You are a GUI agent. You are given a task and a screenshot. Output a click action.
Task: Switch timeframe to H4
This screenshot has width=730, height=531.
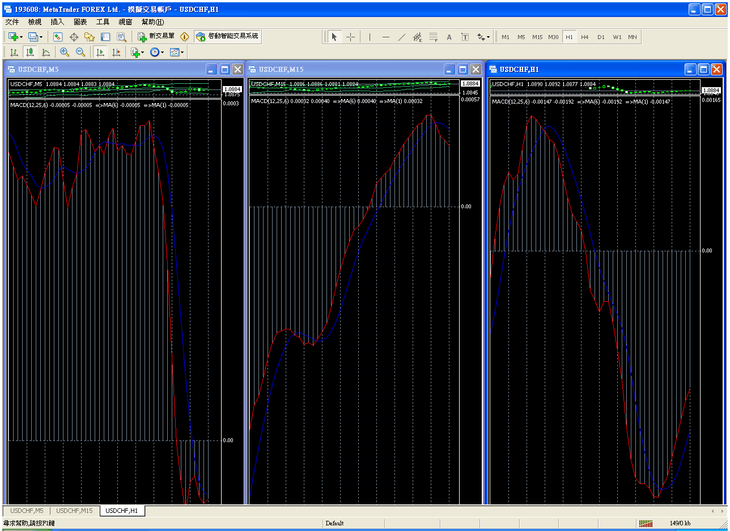pyautogui.click(x=585, y=37)
